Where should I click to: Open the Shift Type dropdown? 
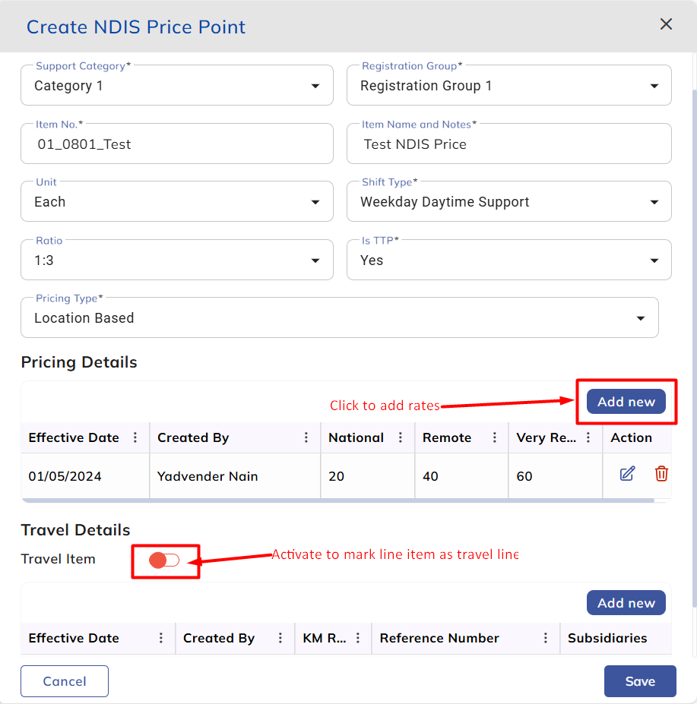[508, 202]
